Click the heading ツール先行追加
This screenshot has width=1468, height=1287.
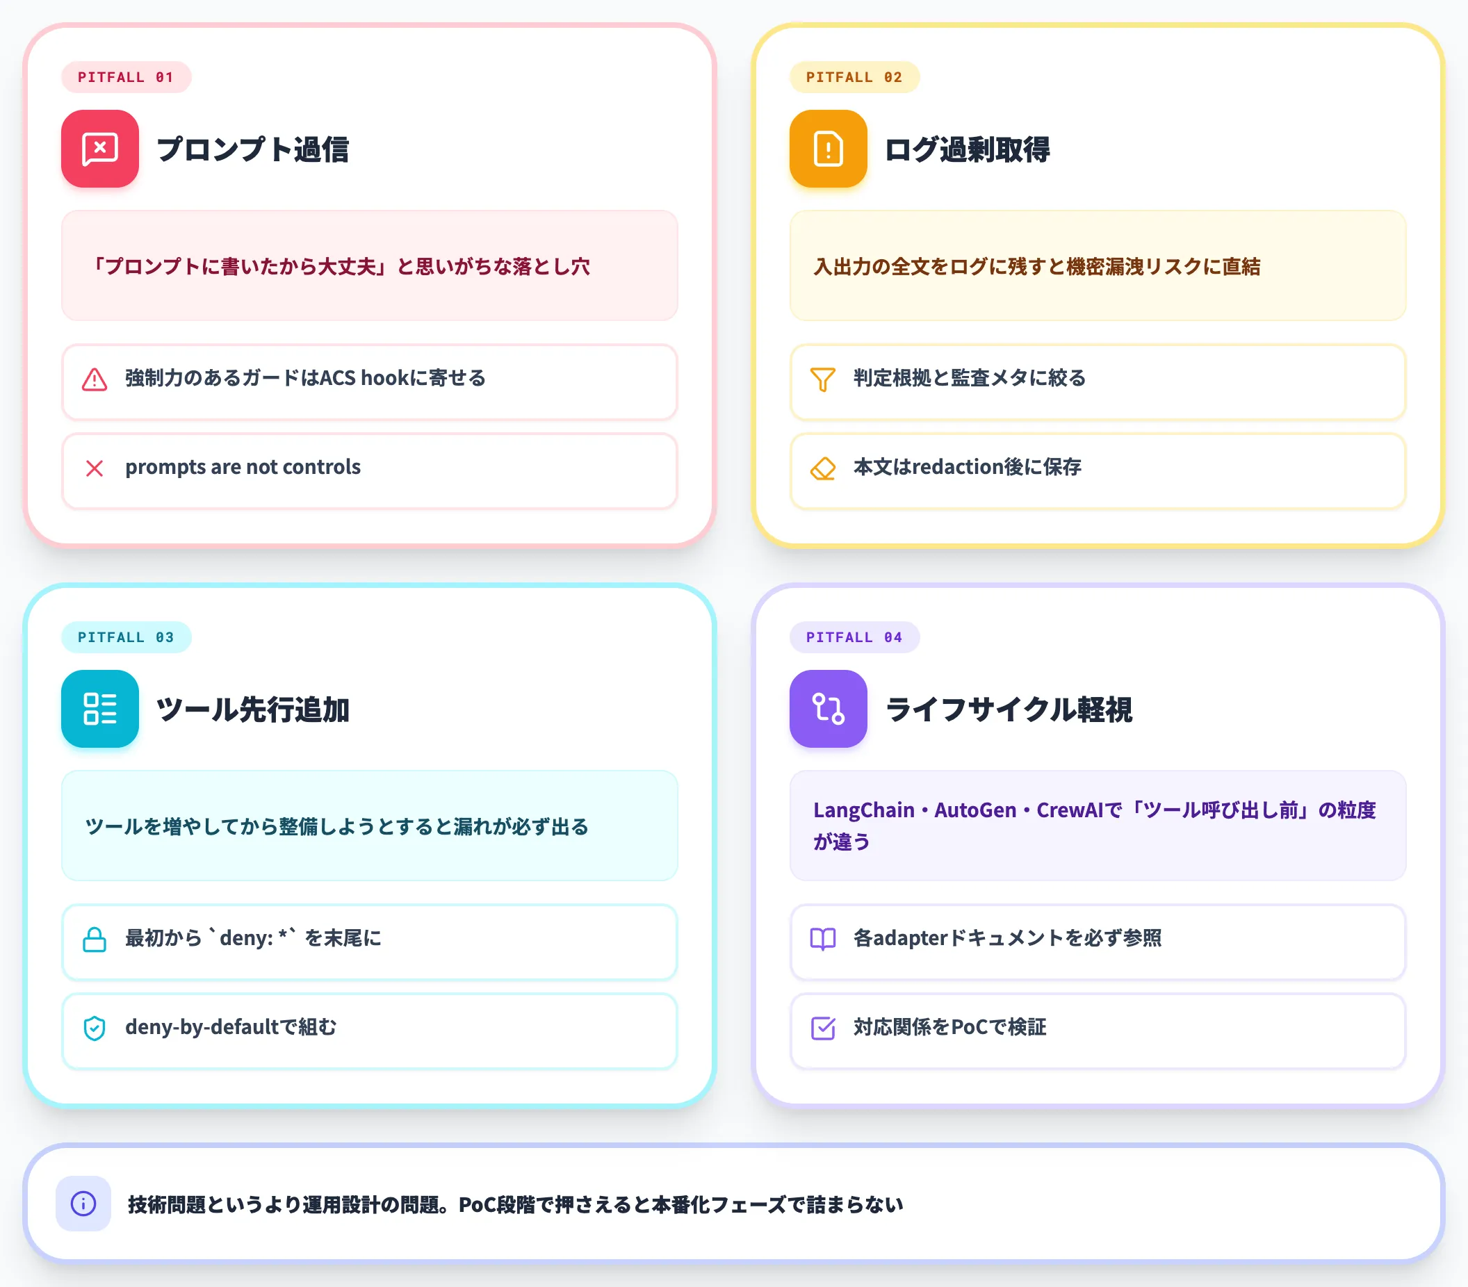tap(253, 710)
